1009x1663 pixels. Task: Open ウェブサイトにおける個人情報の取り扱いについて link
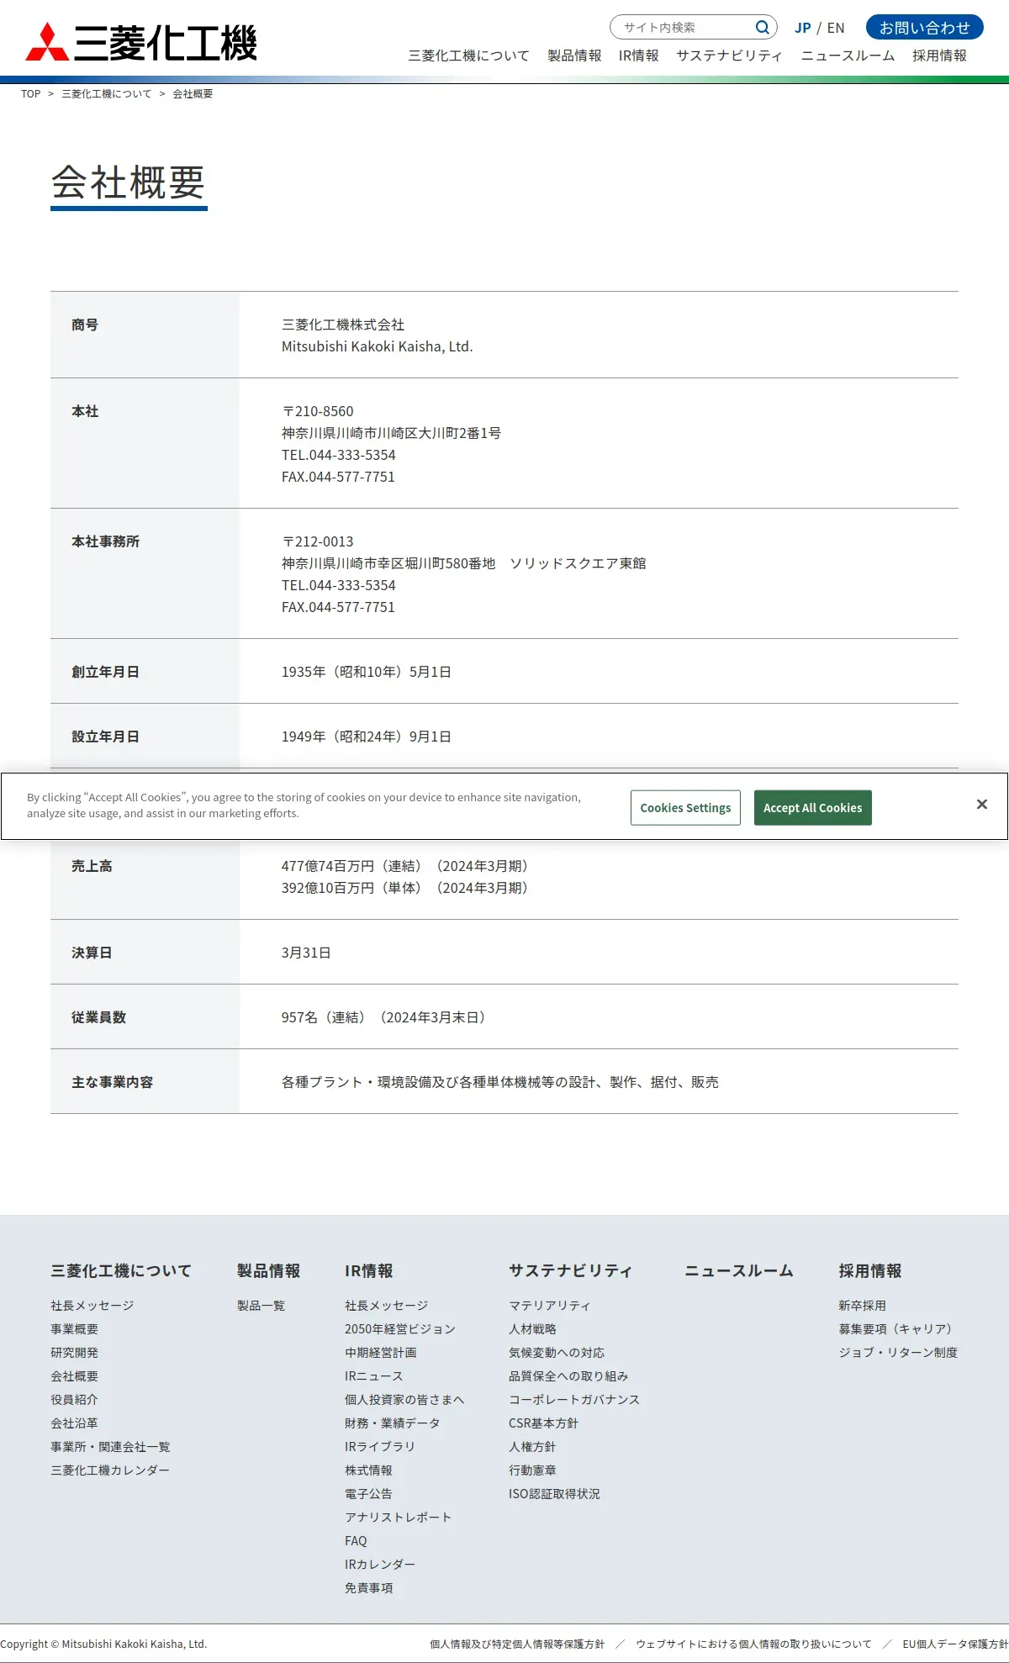[753, 1644]
